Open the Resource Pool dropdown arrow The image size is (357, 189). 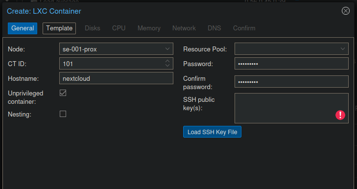pyautogui.click(x=343, y=49)
